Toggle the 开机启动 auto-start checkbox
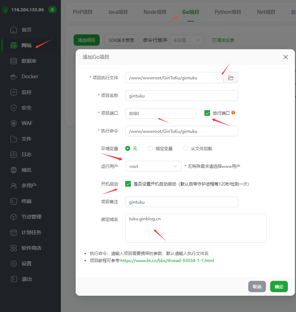 click(128, 184)
